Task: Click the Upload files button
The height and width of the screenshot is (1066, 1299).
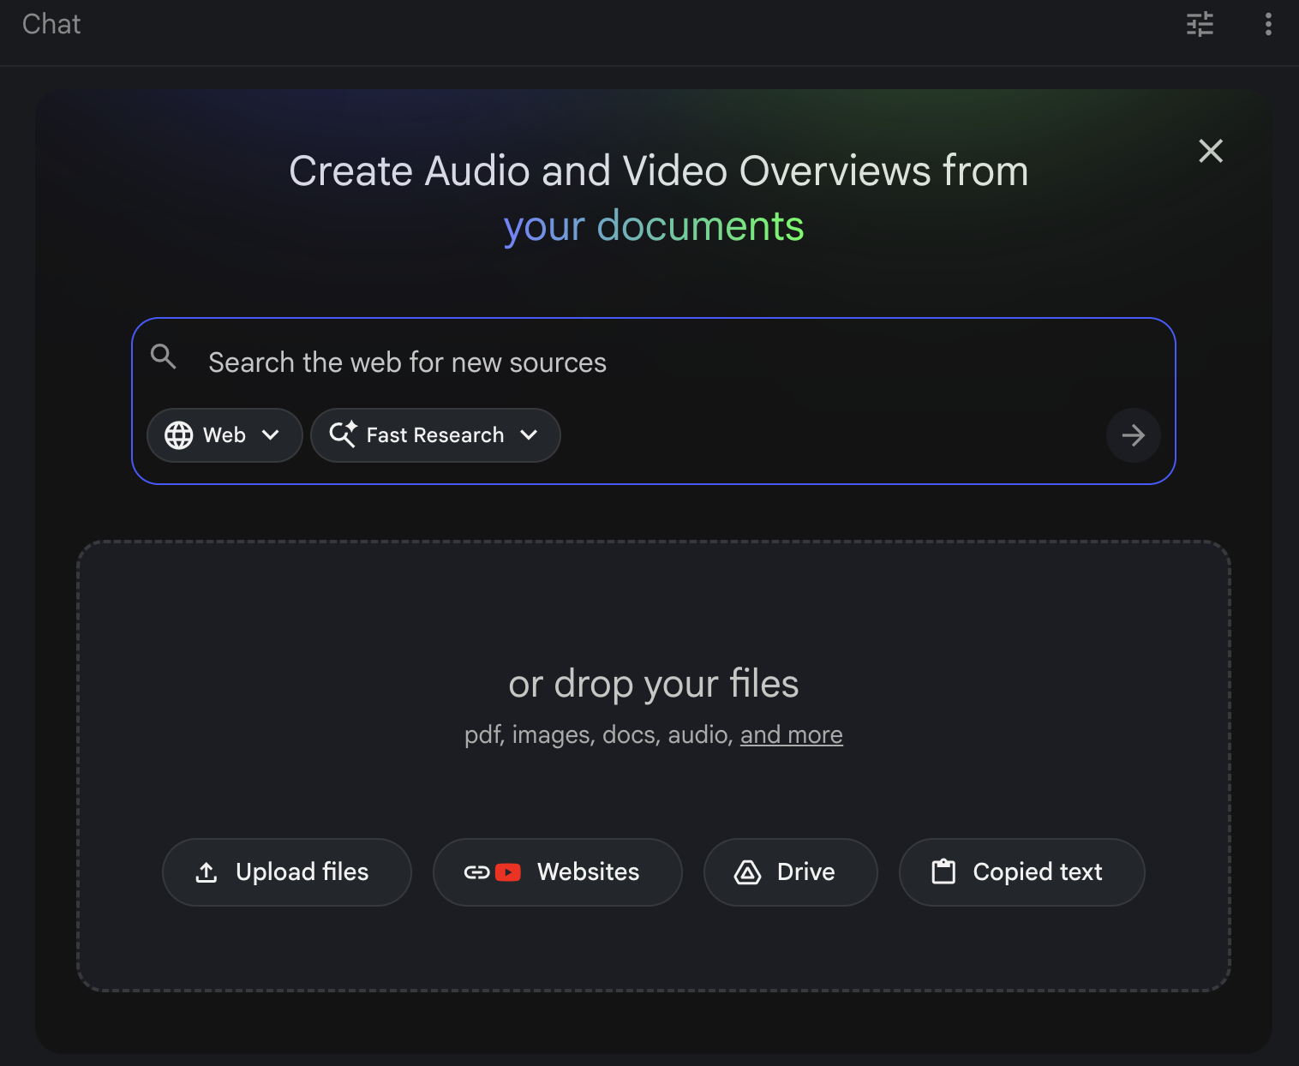Action: 286,872
